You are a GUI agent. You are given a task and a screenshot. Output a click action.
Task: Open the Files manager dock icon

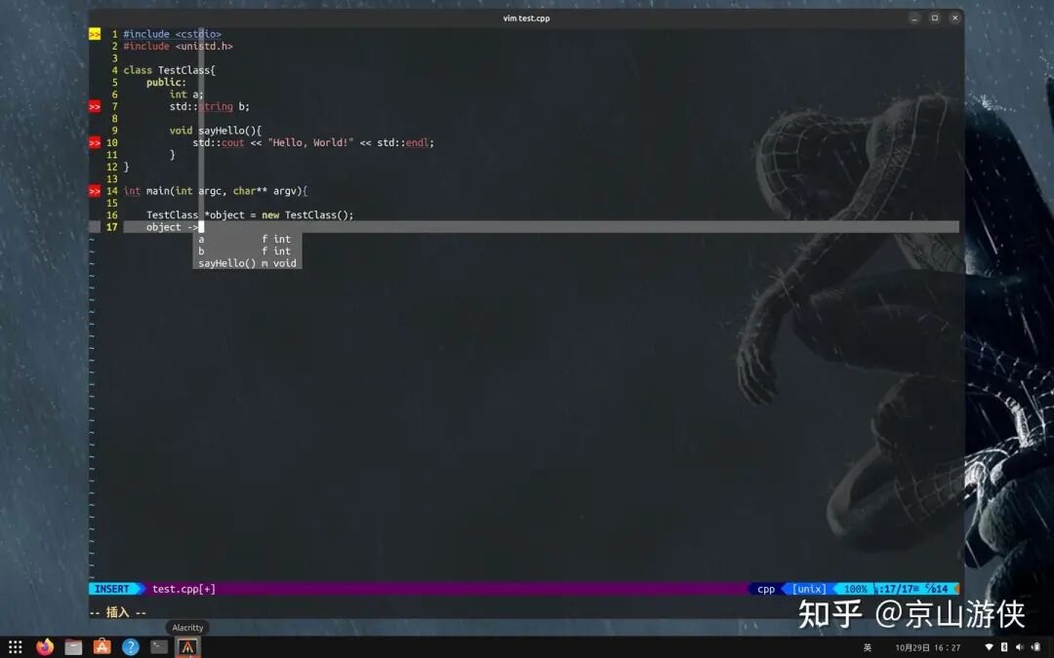tap(73, 646)
